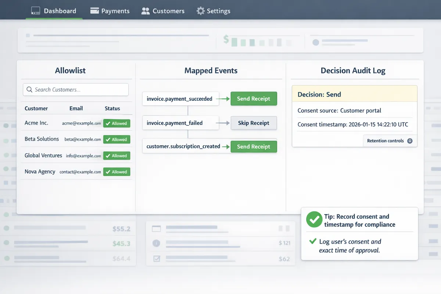Viewport: 441px width, 294px height.
Task: Click the search magnifier icon in Allowlist
Action: tap(29, 90)
